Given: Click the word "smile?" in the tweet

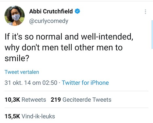Looking at the screenshot, I should pyautogui.click(x=17, y=58).
